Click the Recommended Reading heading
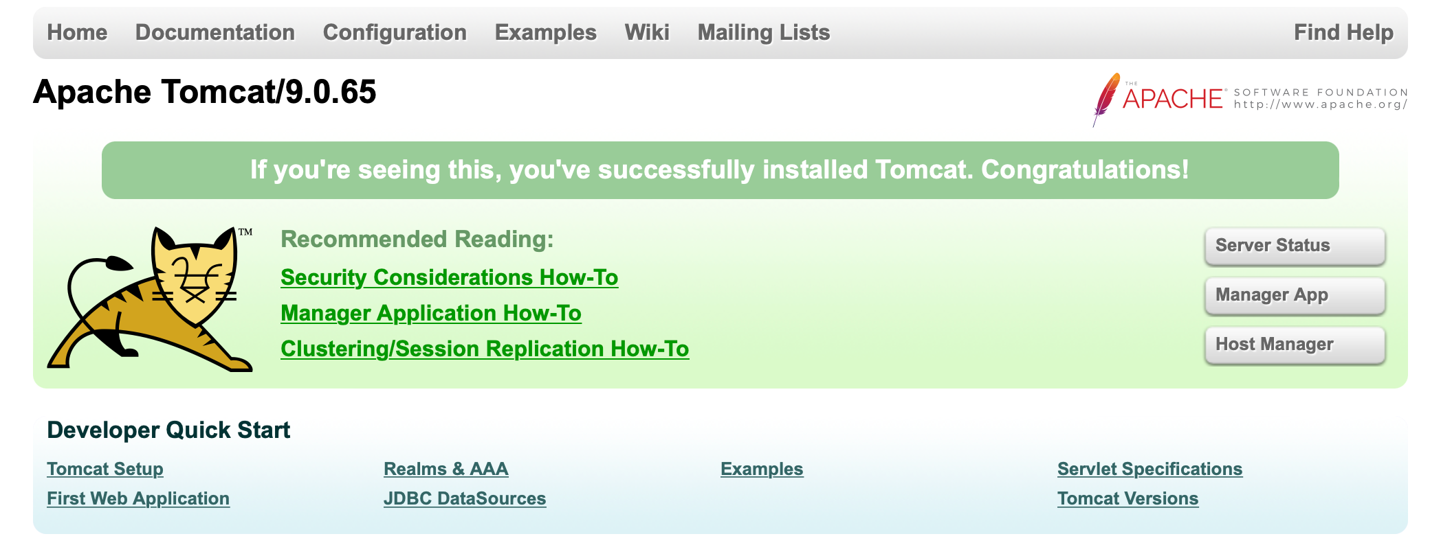The image size is (1452, 556). [417, 240]
